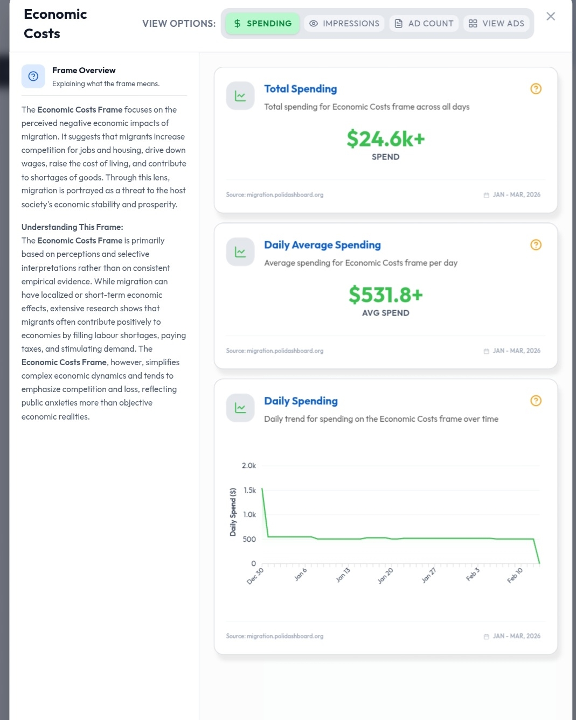Click help icon on Daily Spending card

coord(536,401)
